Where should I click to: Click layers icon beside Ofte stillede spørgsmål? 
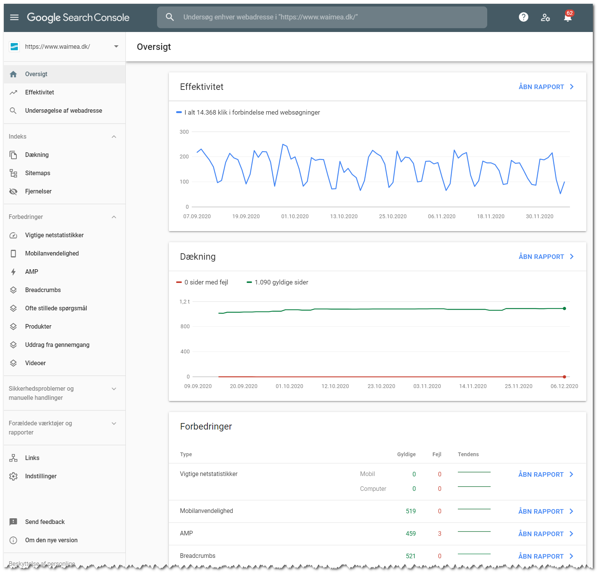13,308
